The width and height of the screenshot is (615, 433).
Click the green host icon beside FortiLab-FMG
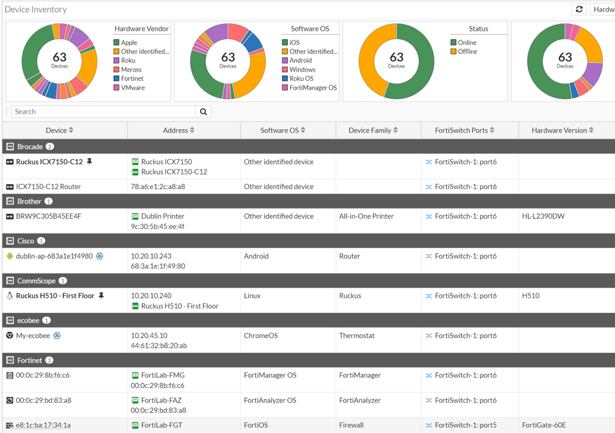134,375
